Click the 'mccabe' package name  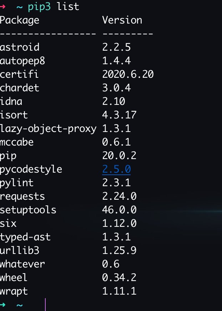click(17, 142)
